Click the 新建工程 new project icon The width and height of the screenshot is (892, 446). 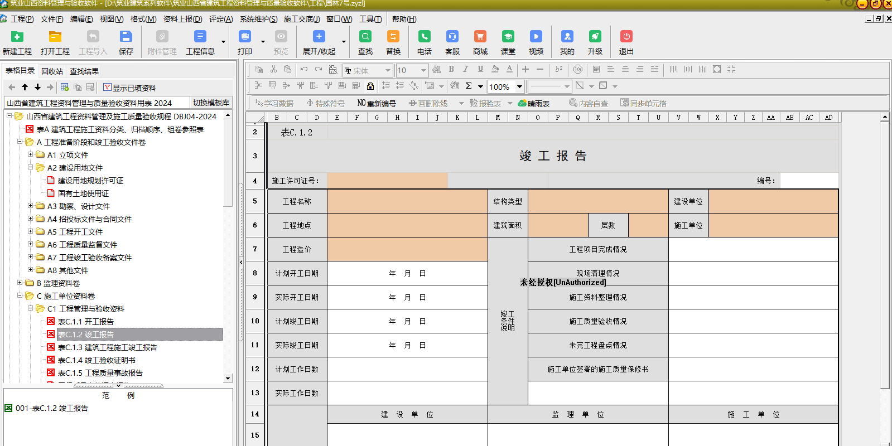click(17, 37)
